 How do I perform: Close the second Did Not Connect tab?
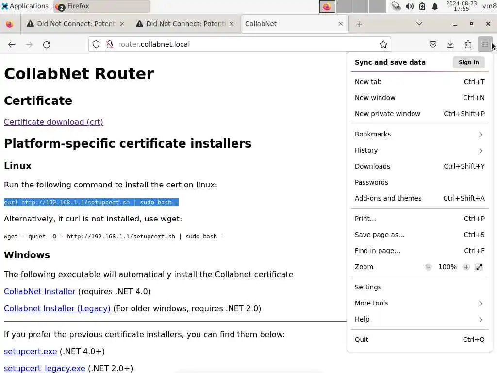232,24
